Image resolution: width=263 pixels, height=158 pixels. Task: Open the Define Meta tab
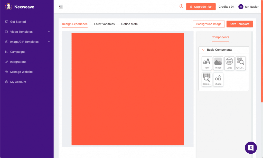pos(129,24)
